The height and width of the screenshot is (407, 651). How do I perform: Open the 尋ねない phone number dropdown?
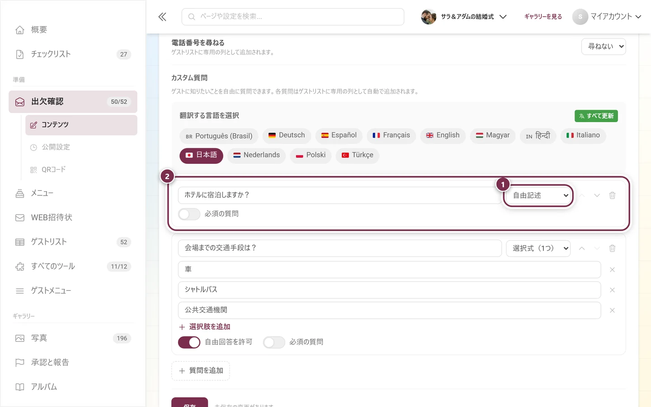point(604,47)
